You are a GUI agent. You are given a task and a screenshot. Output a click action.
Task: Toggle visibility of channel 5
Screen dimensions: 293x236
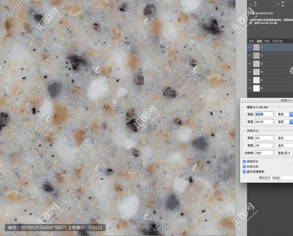(250, 80)
